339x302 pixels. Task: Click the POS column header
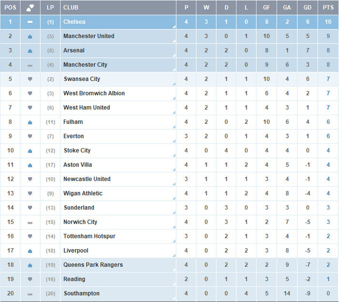(10, 8)
